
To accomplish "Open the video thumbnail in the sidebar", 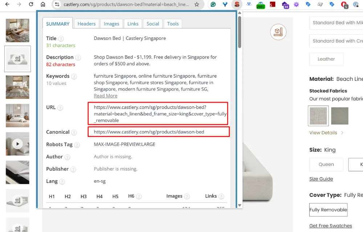I will point(17,144).
